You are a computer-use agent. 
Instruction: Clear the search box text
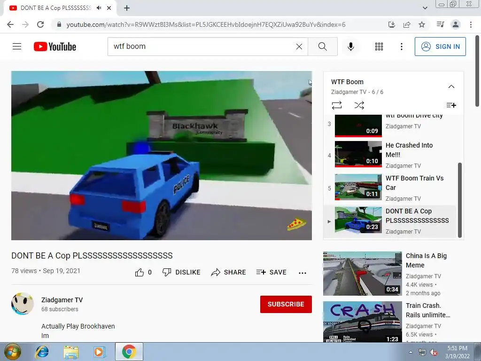tap(299, 47)
